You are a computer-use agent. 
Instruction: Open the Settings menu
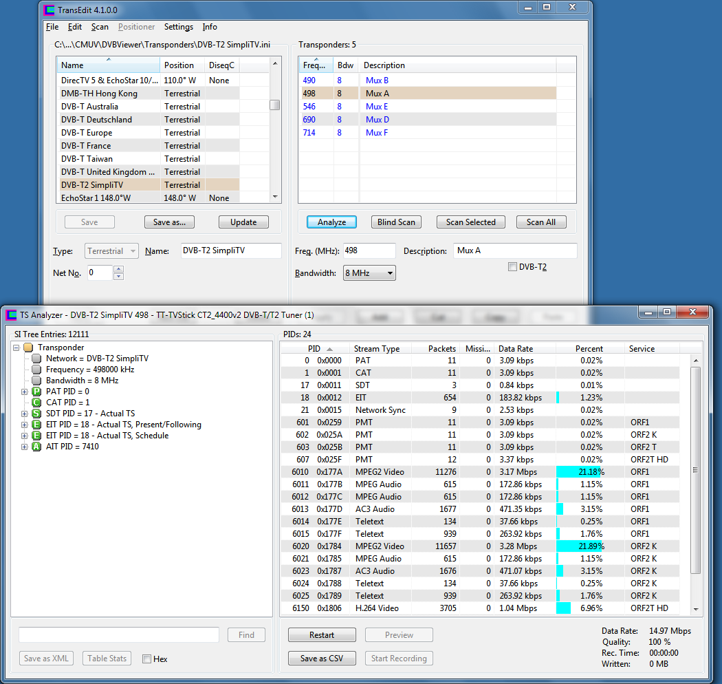178,27
